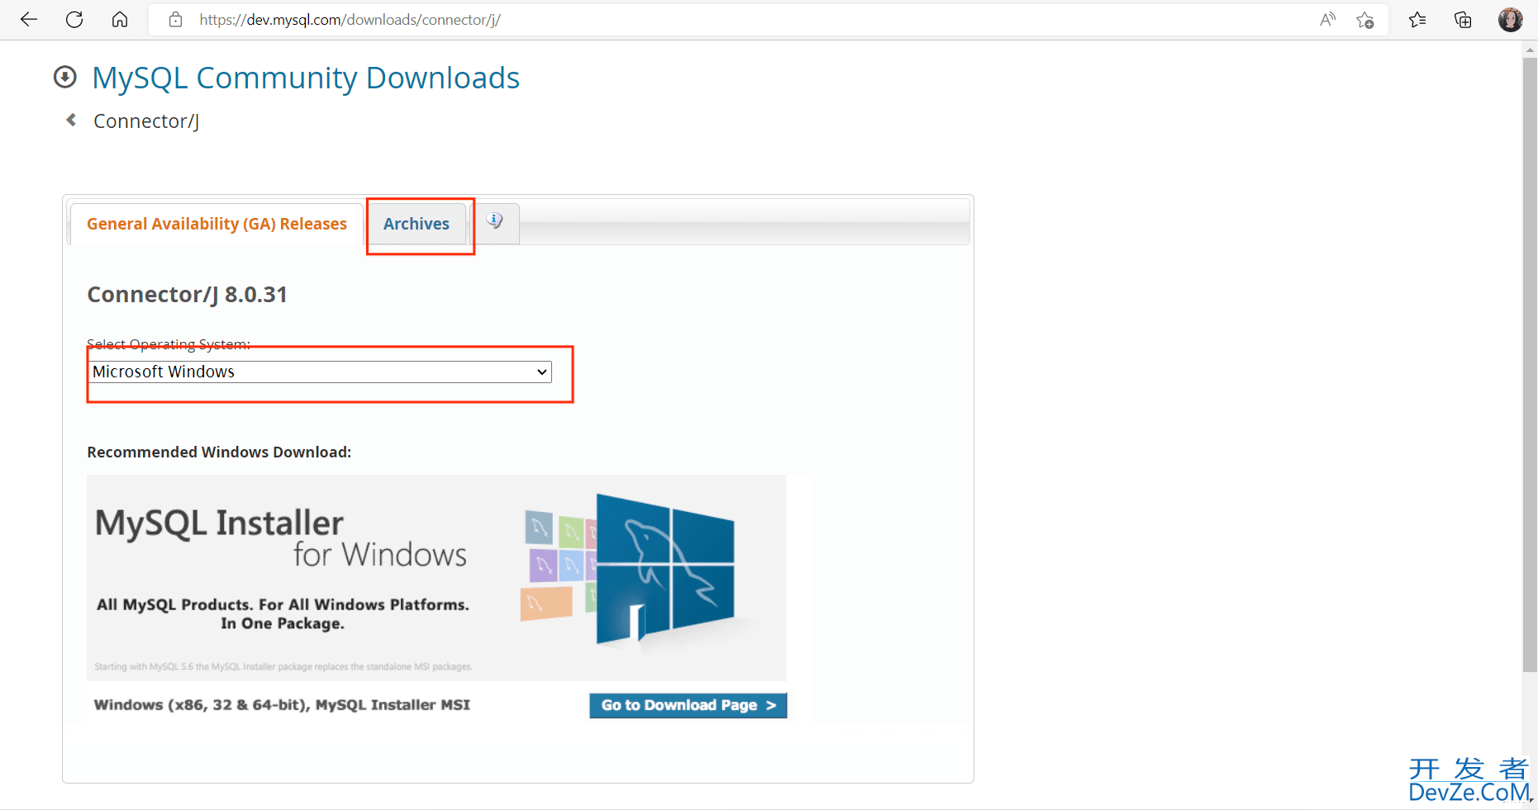The height and width of the screenshot is (810, 1538).
Task: Click the vertical page scrollbar
Action: click(1530, 363)
